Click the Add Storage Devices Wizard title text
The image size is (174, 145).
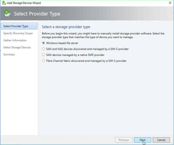tap(24, 3)
